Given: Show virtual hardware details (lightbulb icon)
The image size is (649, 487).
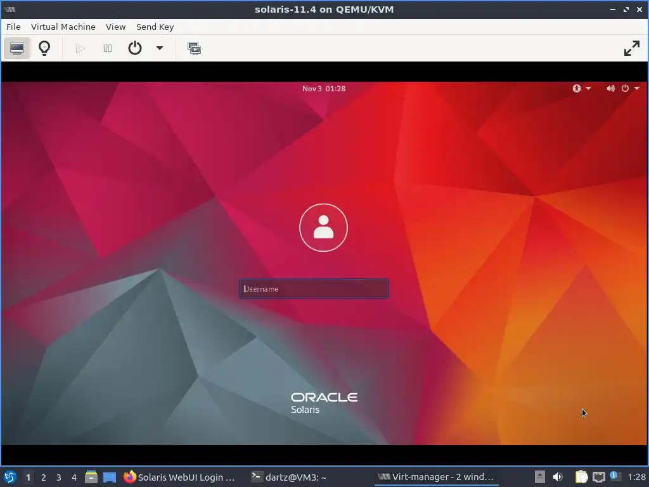Looking at the screenshot, I should (44, 48).
